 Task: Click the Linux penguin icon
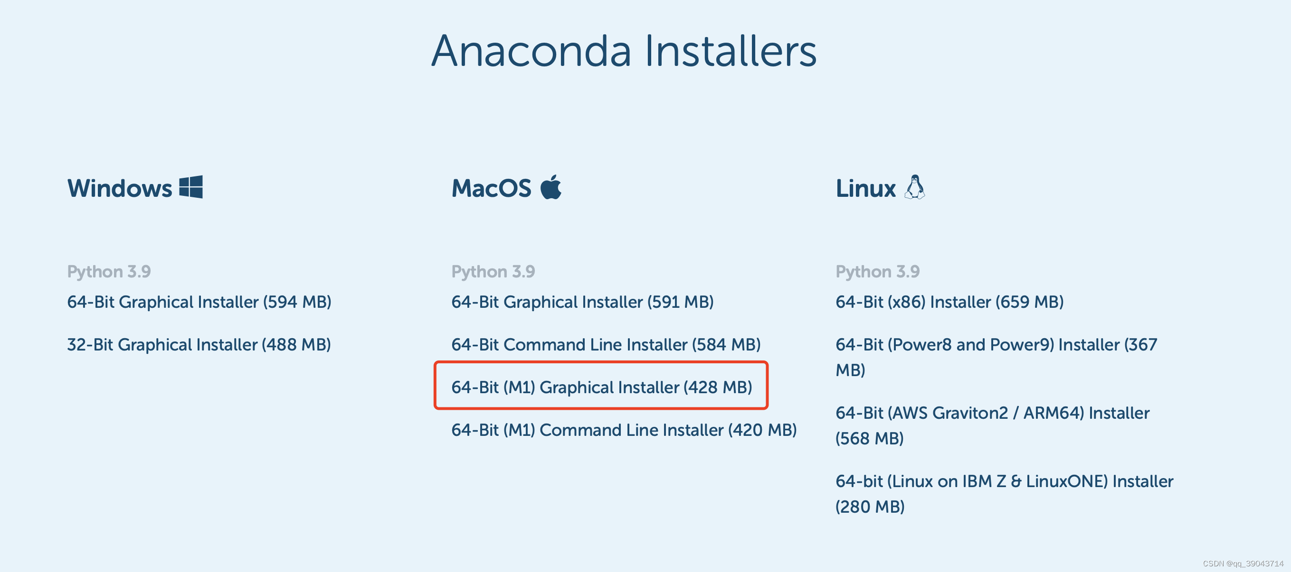coord(915,186)
